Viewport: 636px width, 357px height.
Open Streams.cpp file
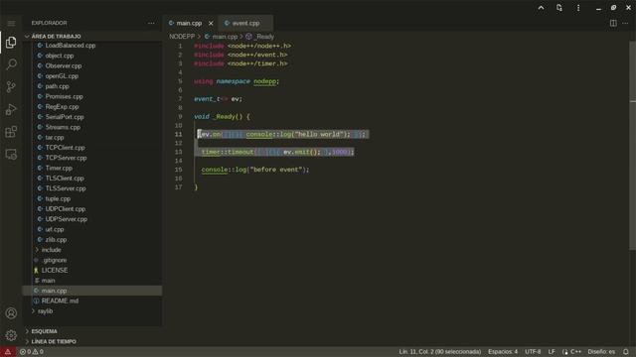[x=63, y=127]
